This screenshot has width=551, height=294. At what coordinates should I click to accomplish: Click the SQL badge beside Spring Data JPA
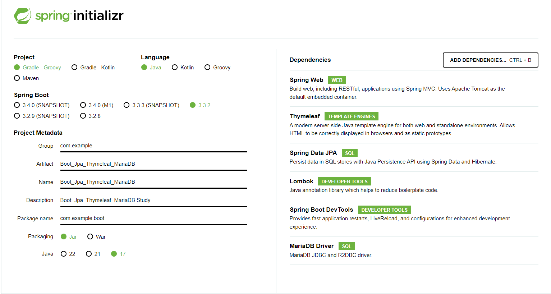point(350,153)
